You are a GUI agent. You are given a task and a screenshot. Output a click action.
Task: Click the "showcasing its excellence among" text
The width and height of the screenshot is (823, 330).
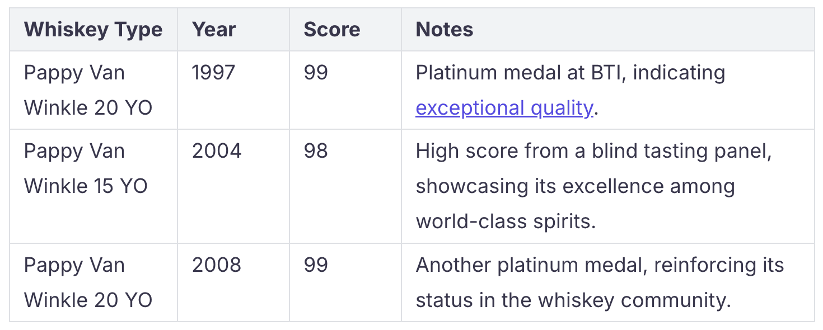coord(575,186)
